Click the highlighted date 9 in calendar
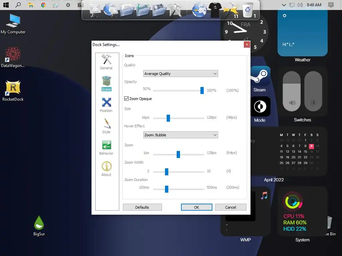This screenshot has height=256, width=342. pyautogui.click(x=311, y=146)
